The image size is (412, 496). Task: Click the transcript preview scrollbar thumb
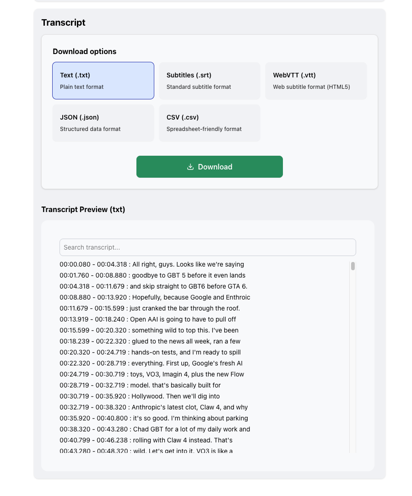(x=353, y=266)
